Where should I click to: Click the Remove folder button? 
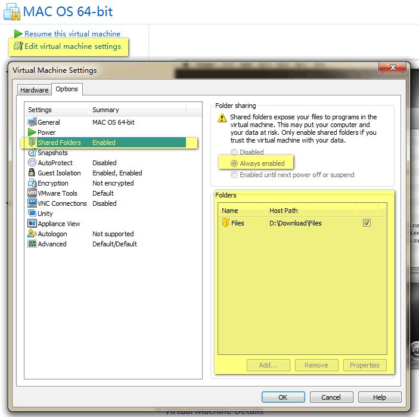[316, 365]
